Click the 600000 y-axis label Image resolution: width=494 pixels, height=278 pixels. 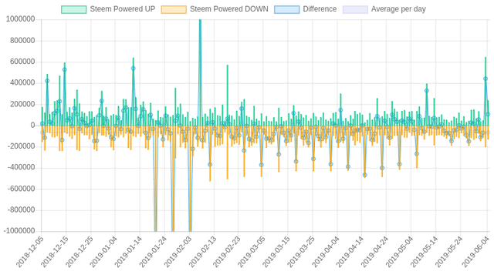22,62
